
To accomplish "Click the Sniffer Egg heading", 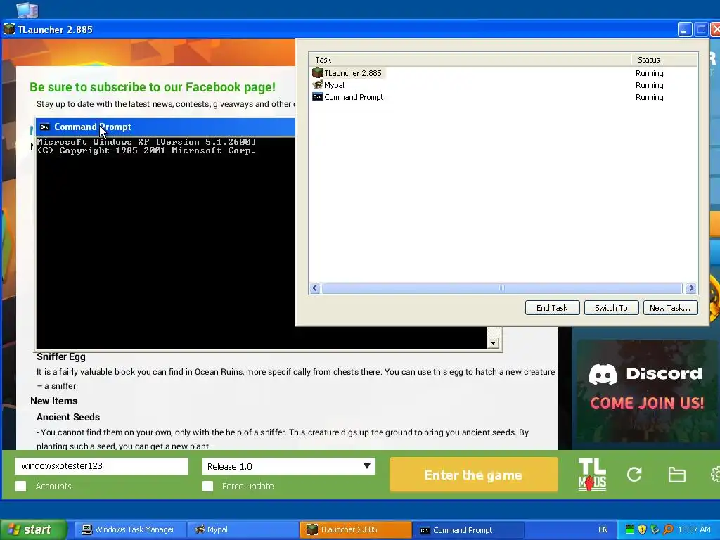I will pyautogui.click(x=61, y=356).
